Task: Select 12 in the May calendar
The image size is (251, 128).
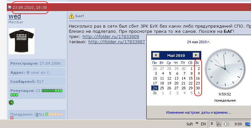Action: 169,78
